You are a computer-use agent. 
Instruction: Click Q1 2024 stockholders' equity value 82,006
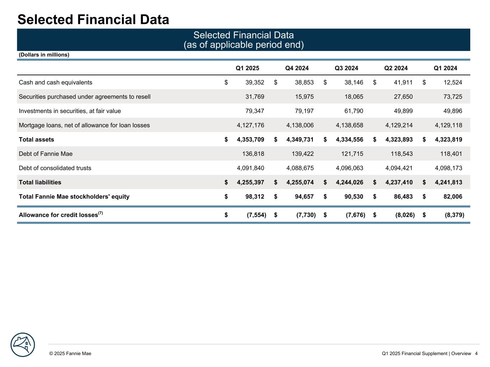tap(450, 197)
